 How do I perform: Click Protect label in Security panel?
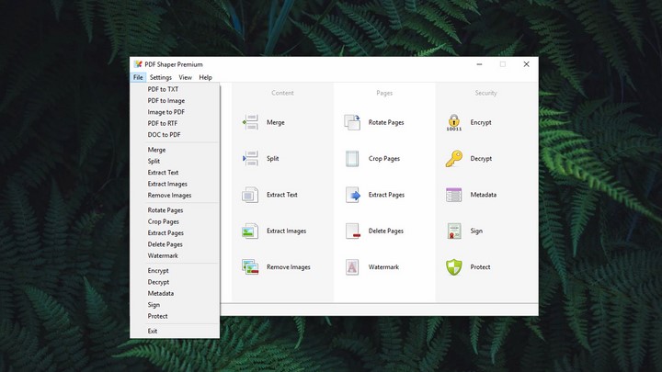(x=481, y=267)
